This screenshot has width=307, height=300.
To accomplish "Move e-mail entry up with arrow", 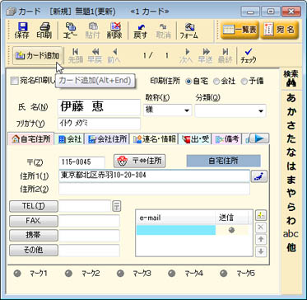I will click(x=261, y=239).
